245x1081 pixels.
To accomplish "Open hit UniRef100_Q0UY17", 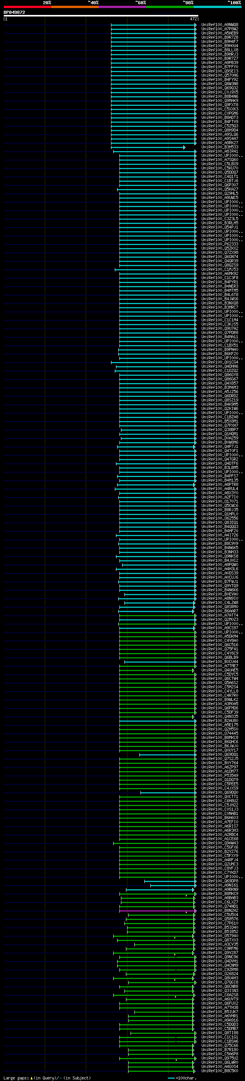I will [220, 750].
